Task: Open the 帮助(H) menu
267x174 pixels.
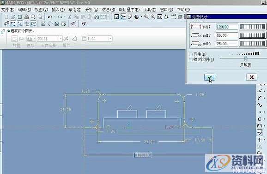Action: pyautogui.click(x=183, y=10)
